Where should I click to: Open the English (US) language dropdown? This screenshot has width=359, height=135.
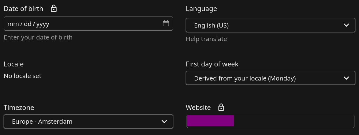coord(263,25)
